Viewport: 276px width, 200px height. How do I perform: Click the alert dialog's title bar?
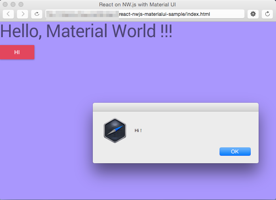point(176,107)
